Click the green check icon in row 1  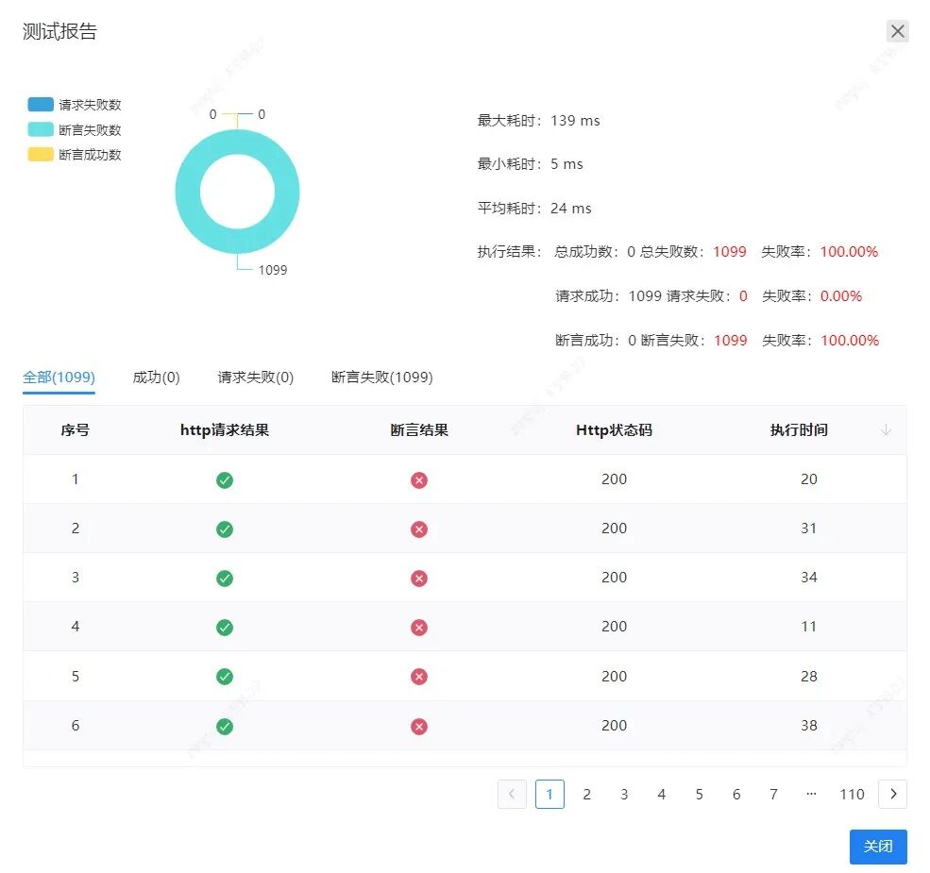224,478
